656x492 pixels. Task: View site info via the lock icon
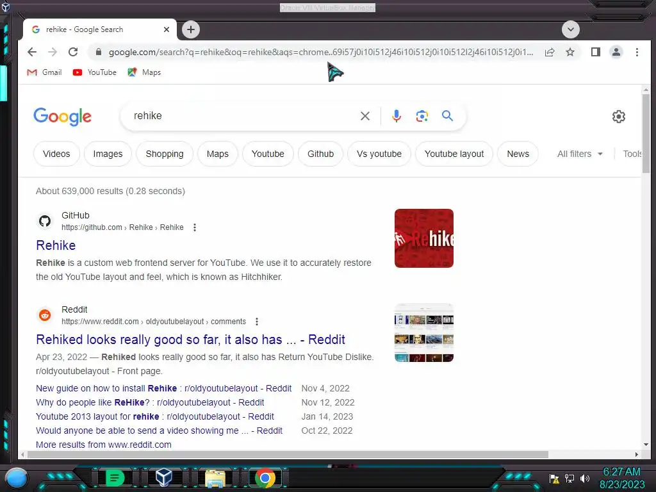pyautogui.click(x=98, y=52)
